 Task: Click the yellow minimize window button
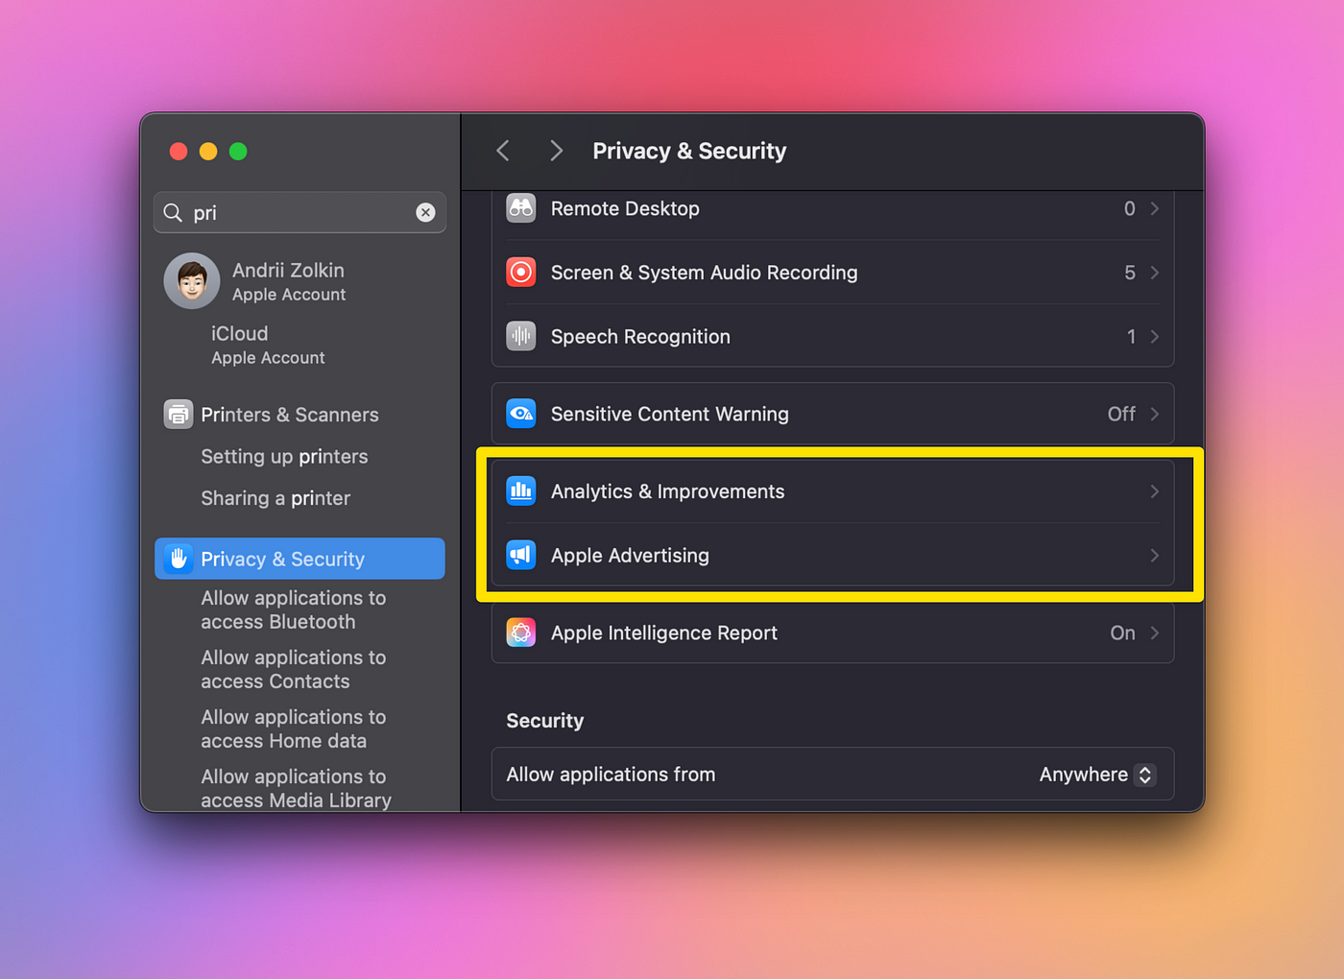click(x=208, y=151)
